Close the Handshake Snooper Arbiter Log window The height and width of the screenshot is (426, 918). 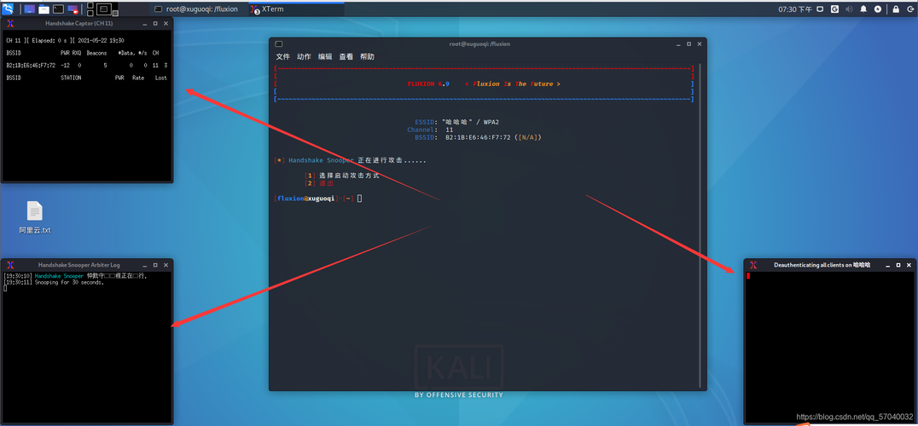pos(166,265)
